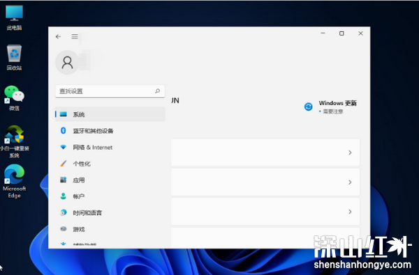Open the hamburger navigation menu
Image resolution: width=419 pixels, height=275 pixels.
[x=75, y=36]
